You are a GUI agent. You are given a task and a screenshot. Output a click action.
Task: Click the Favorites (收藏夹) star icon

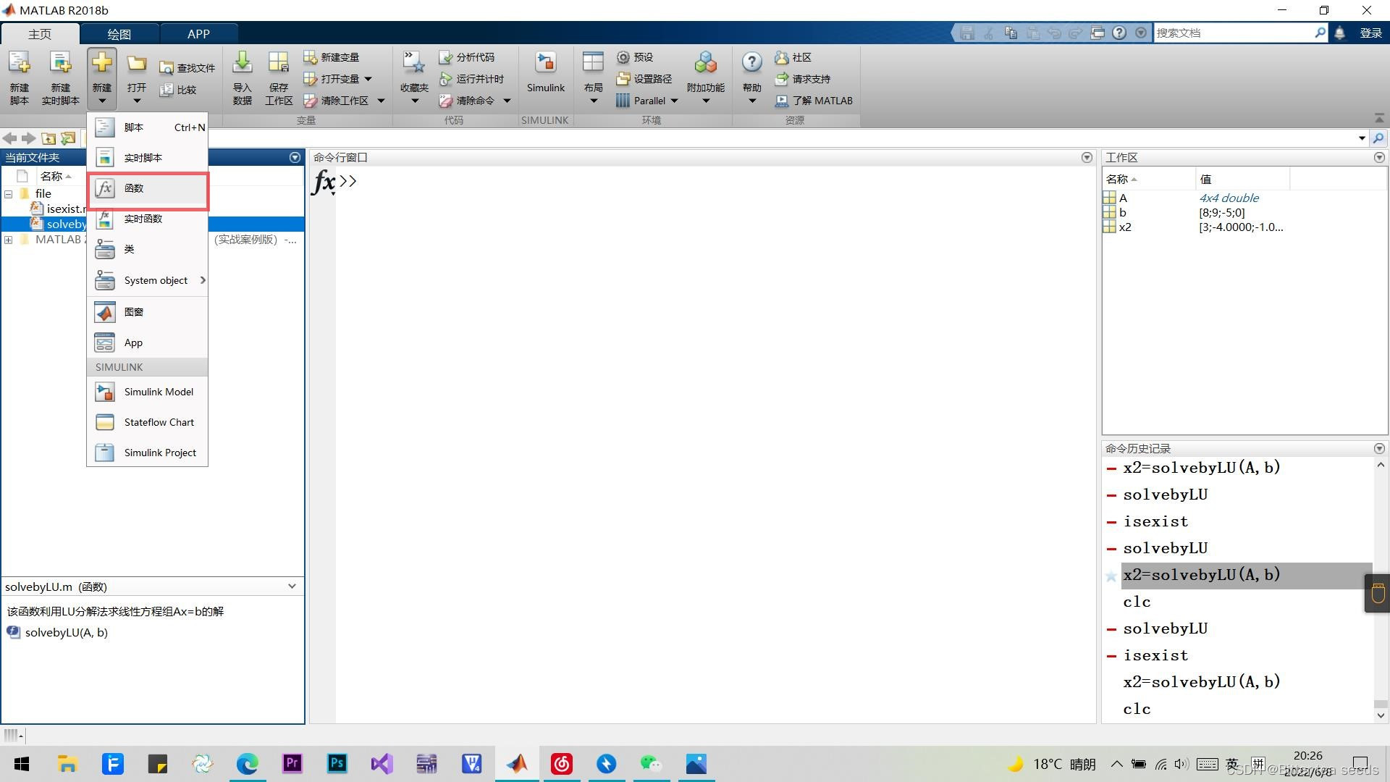(x=414, y=64)
